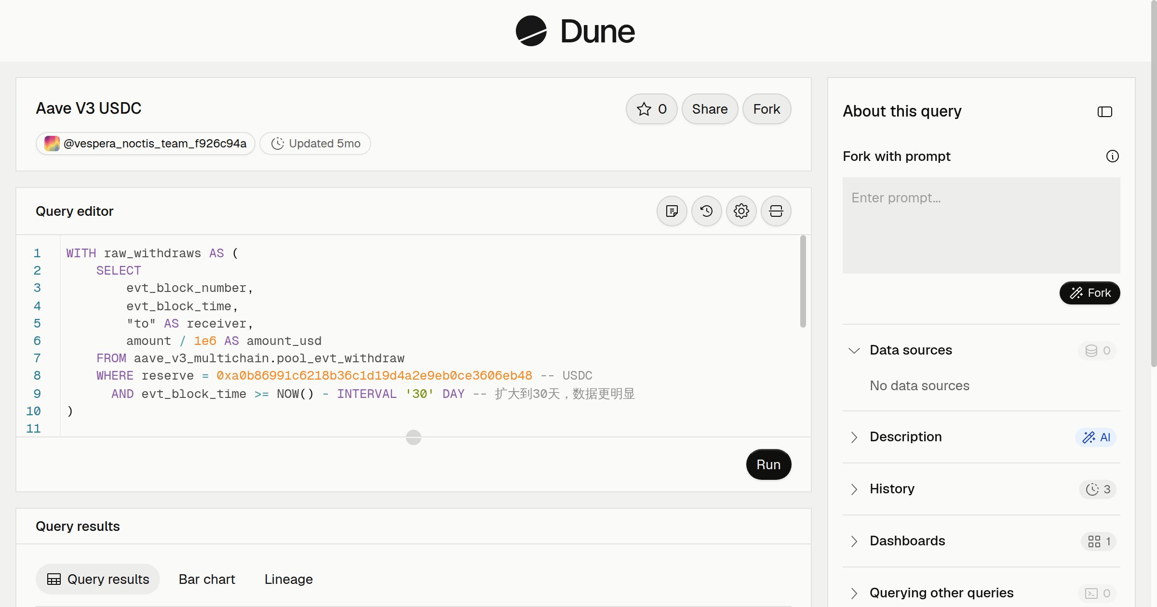Show Fork with prompt info tooltip

(x=1113, y=156)
